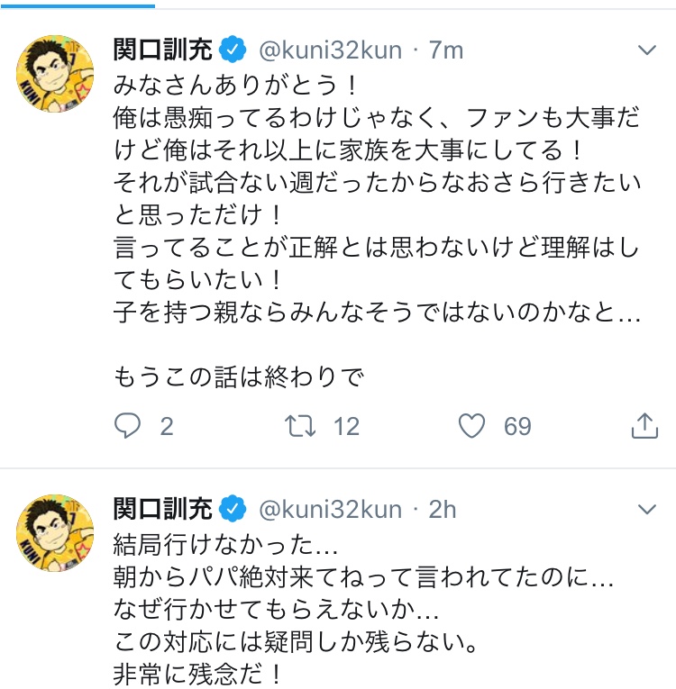Open the profile avatar of the first tweet

click(x=56, y=75)
